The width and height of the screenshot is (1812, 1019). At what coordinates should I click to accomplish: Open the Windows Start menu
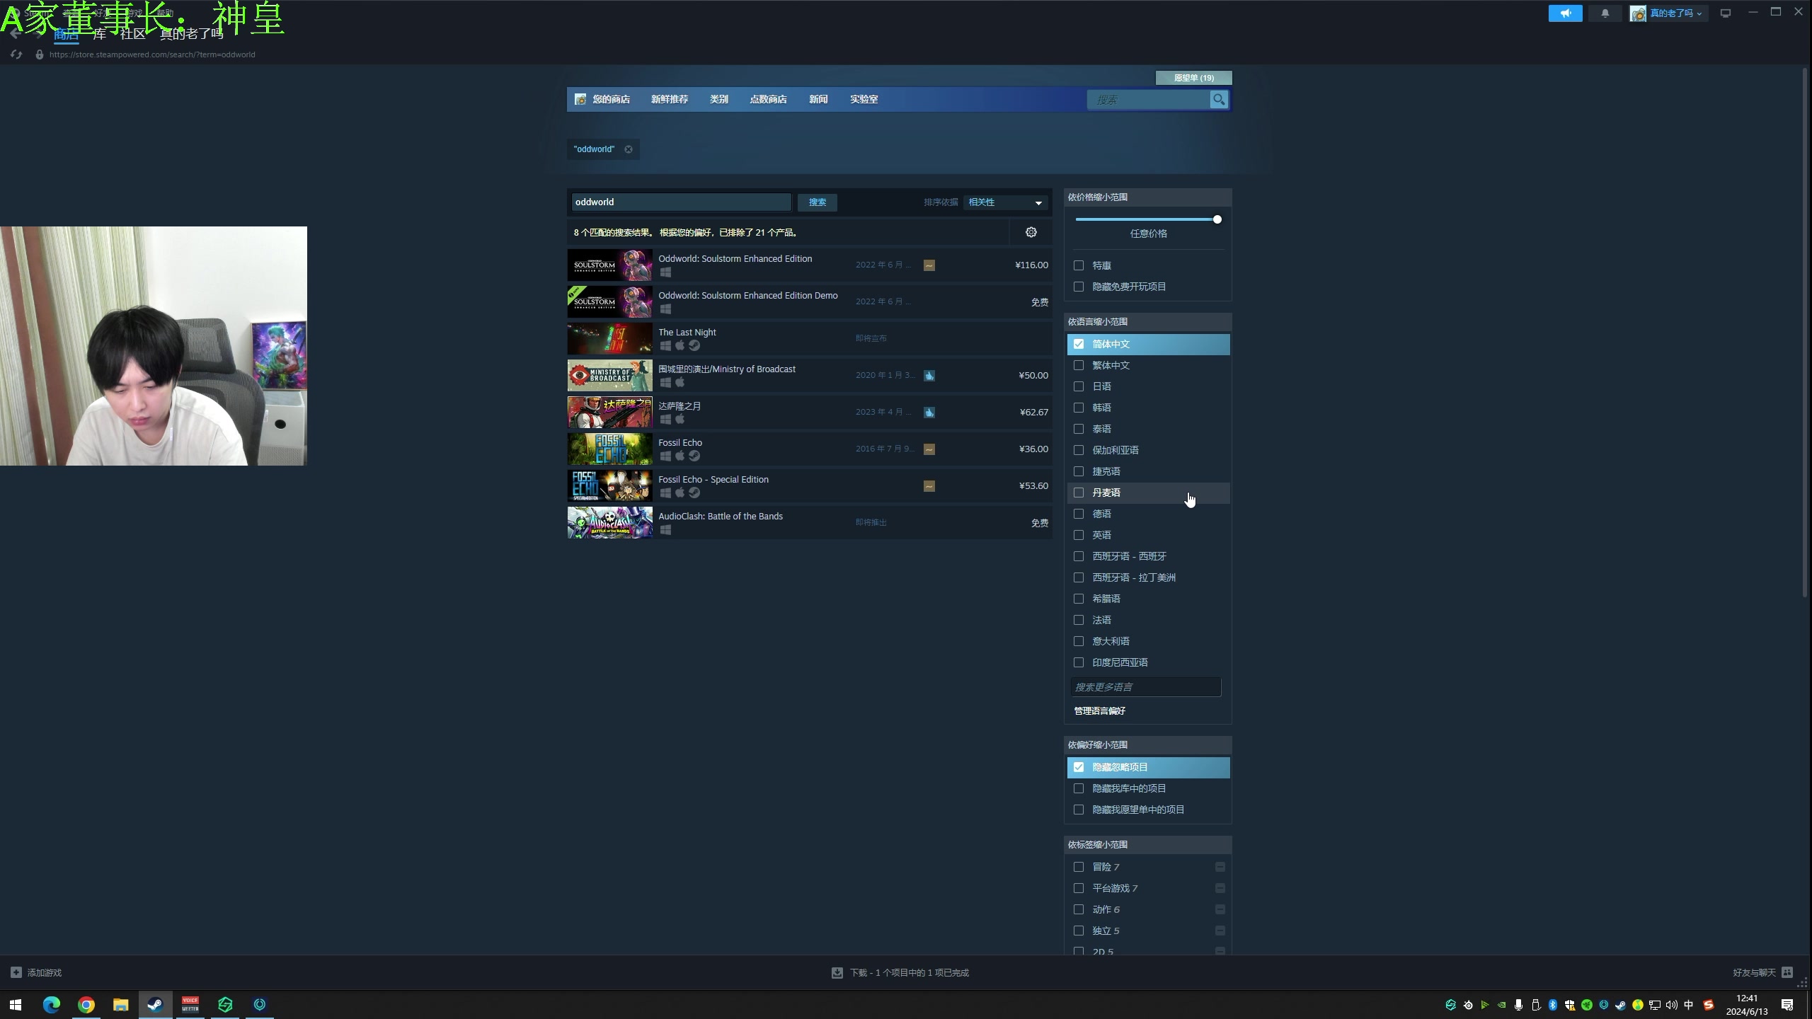[16, 1005]
